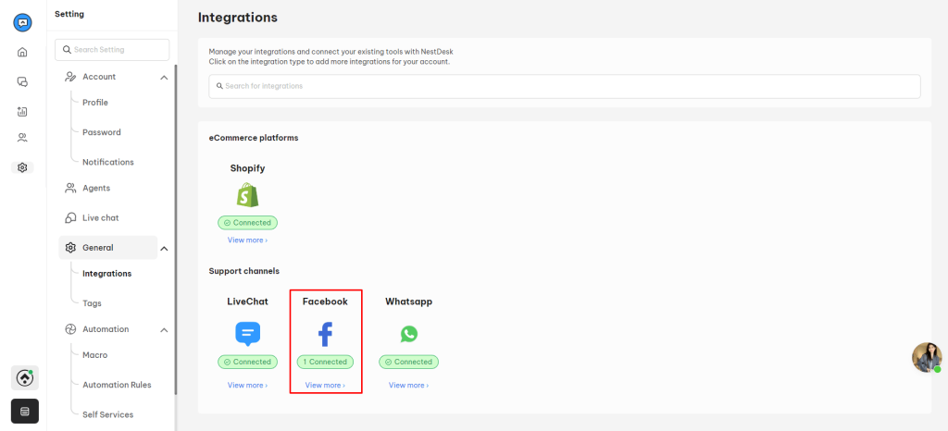Open View more link under Facebook

tap(325, 385)
